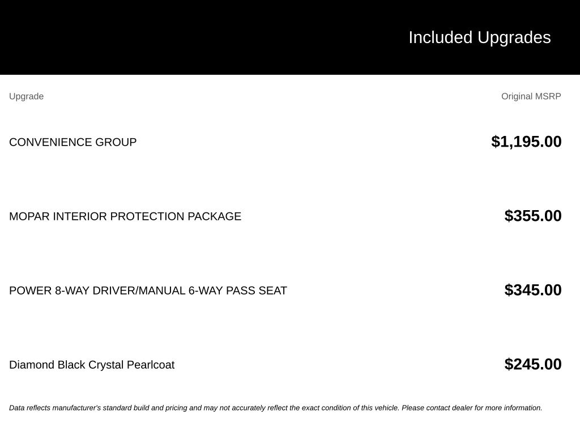Click the CONVENIENCE GROUP upgrade name
This screenshot has width=580, height=435.
[73, 142]
